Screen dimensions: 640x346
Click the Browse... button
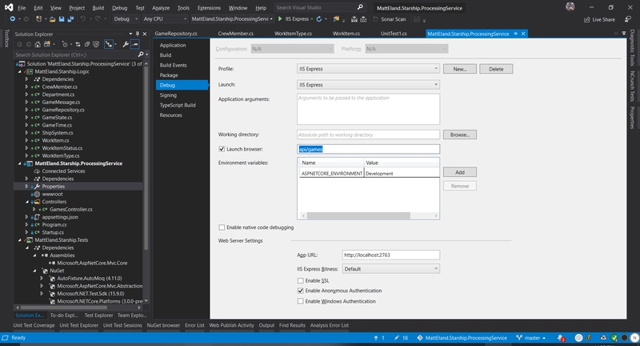pos(459,135)
